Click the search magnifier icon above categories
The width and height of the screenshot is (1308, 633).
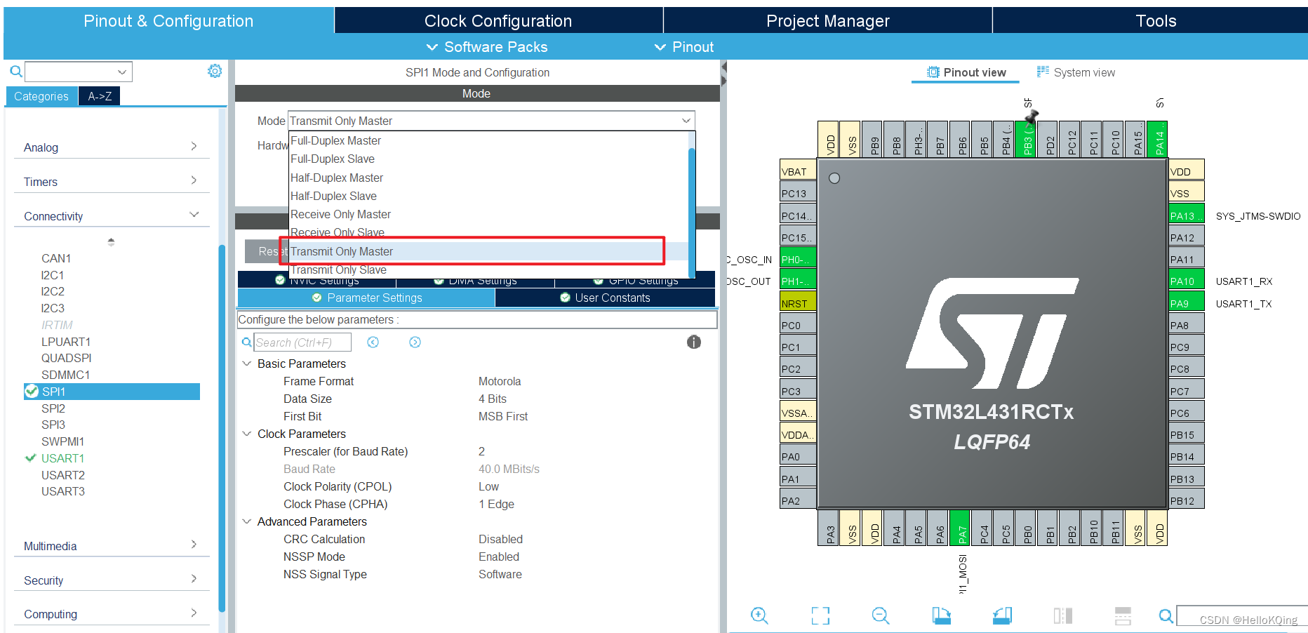tap(15, 72)
